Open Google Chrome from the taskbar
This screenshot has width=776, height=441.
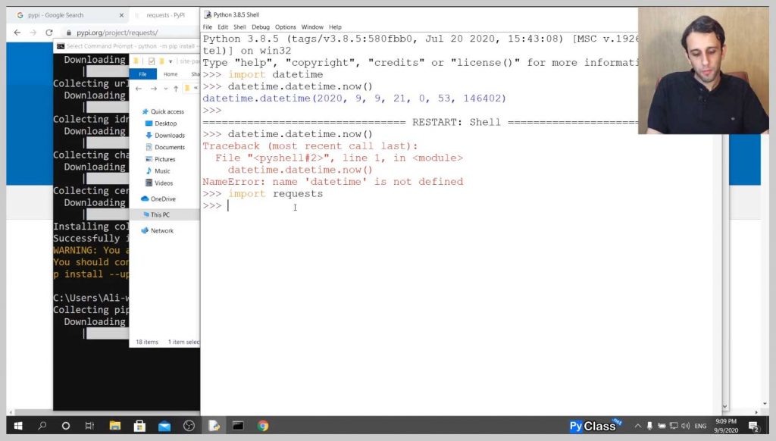coord(263,426)
